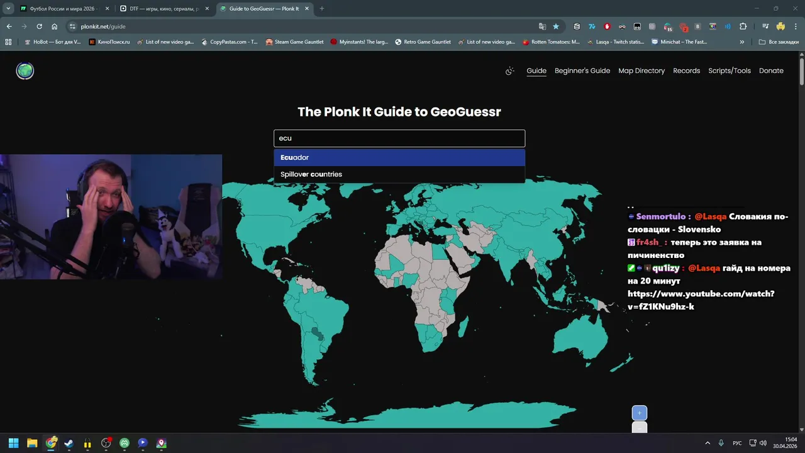Click the bookmark star icon
Viewport: 805px width, 453px height.
tap(556, 26)
